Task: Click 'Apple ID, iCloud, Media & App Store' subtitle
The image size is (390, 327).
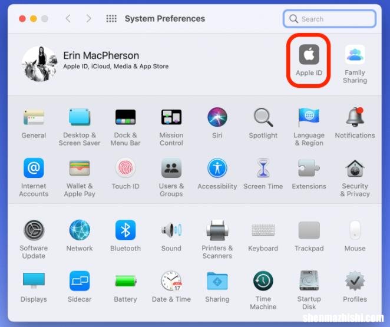Action: pyautogui.click(x=115, y=67)
